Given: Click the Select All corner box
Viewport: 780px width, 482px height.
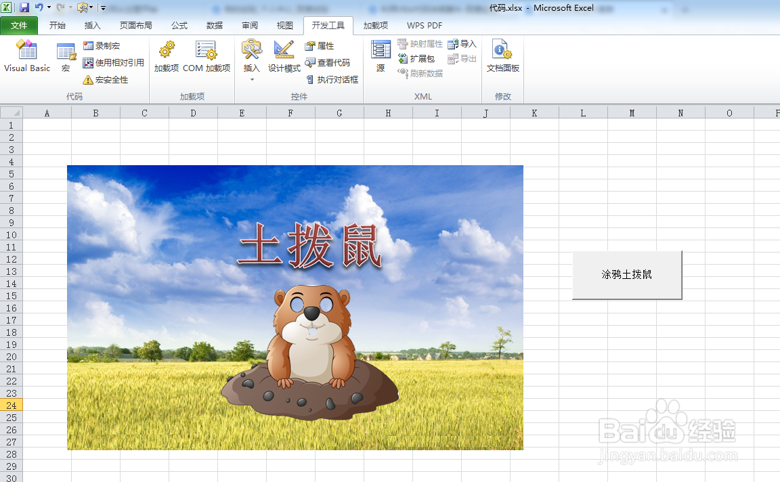Looking at the screenshot, I should 12,113.
